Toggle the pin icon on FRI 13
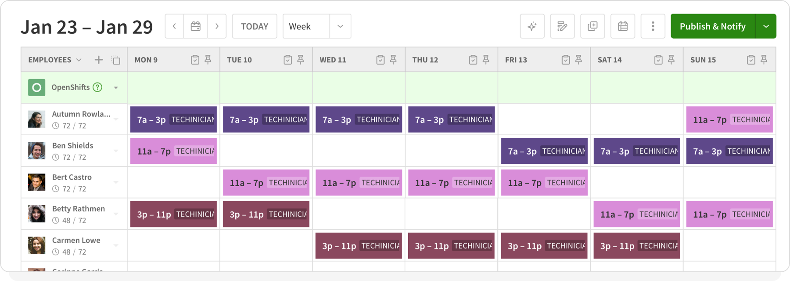This screenshot has width=790, height=281. click(x=578, y=60)
